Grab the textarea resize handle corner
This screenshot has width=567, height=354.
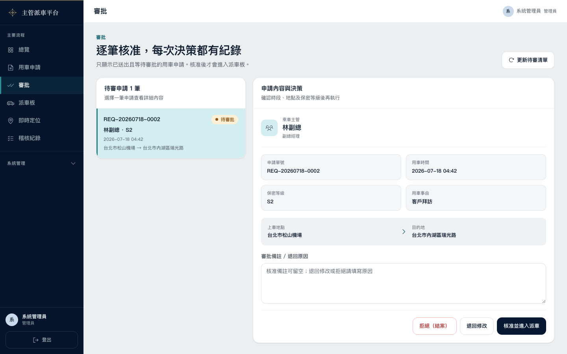click(544, 301)
